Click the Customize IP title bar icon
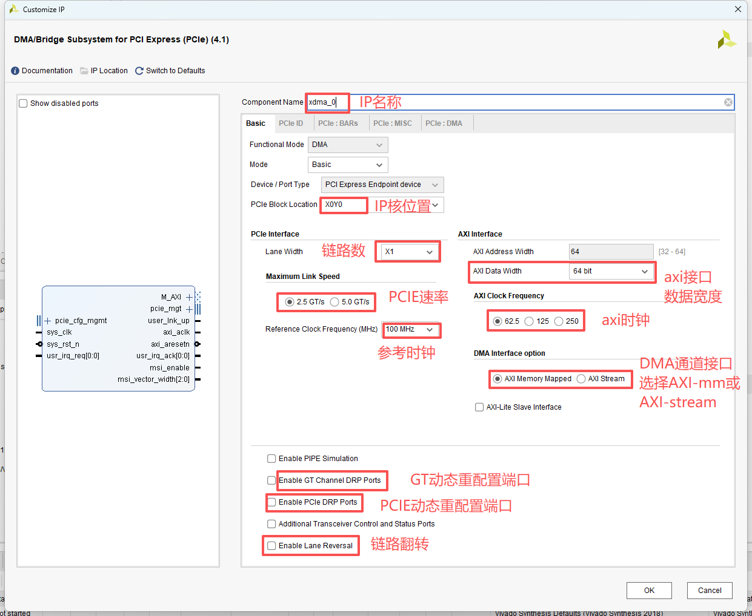This screenshot has height=616, width=752. click(14, 9)
